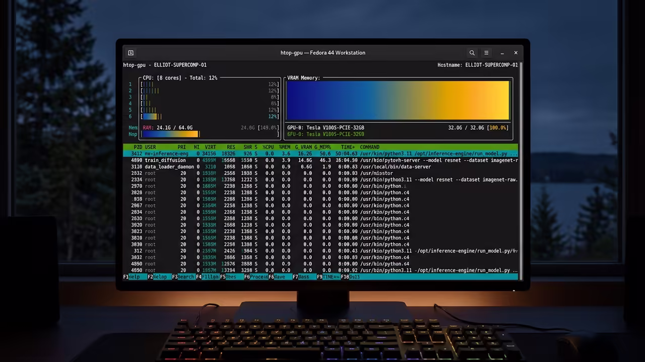Click the F9 TIME+ function key
The image size is (645, 362).
329,277
